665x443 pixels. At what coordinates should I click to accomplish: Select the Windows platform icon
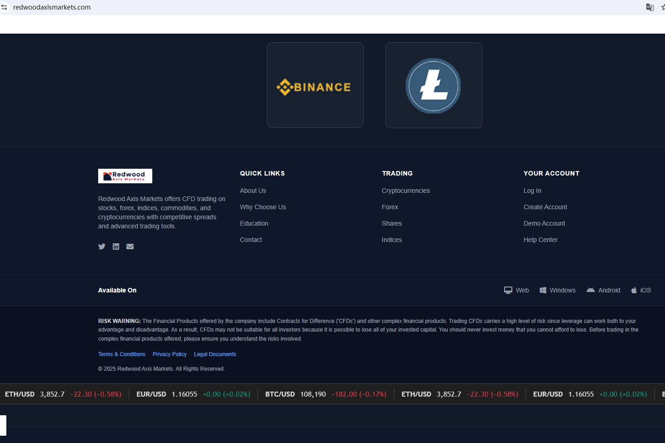point(543,290)
